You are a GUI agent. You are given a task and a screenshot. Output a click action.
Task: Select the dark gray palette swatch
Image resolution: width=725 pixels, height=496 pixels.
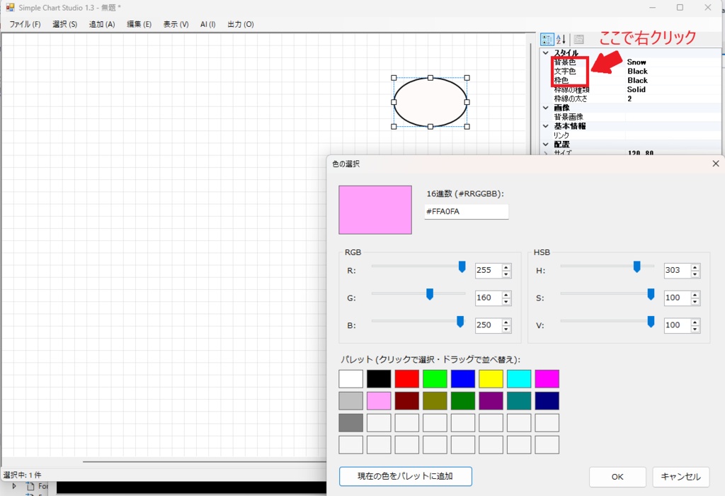point(351,423)
